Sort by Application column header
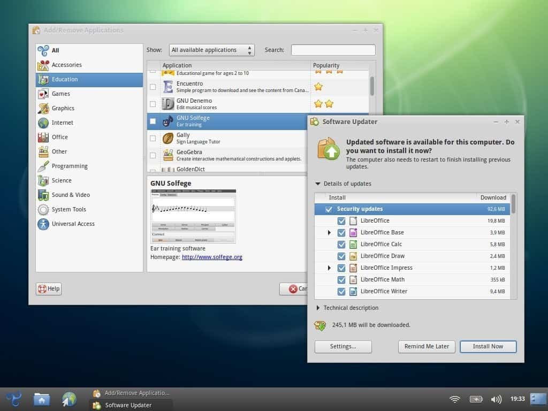This screenshot has height=411, width=548. [x=235, y=65]
